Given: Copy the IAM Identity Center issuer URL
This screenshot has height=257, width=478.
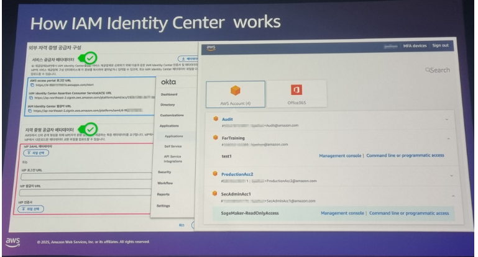Looking at the screenshot, I should pos(30,111).
